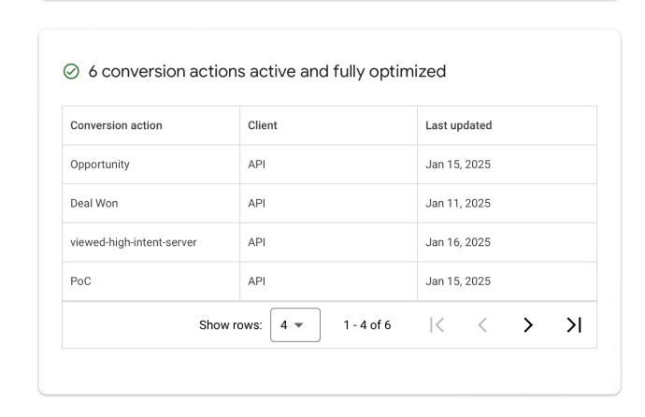Click Jan 15, 2025 in the Opportunity row
Screen dimensions: 645x417
pos(458,165)
